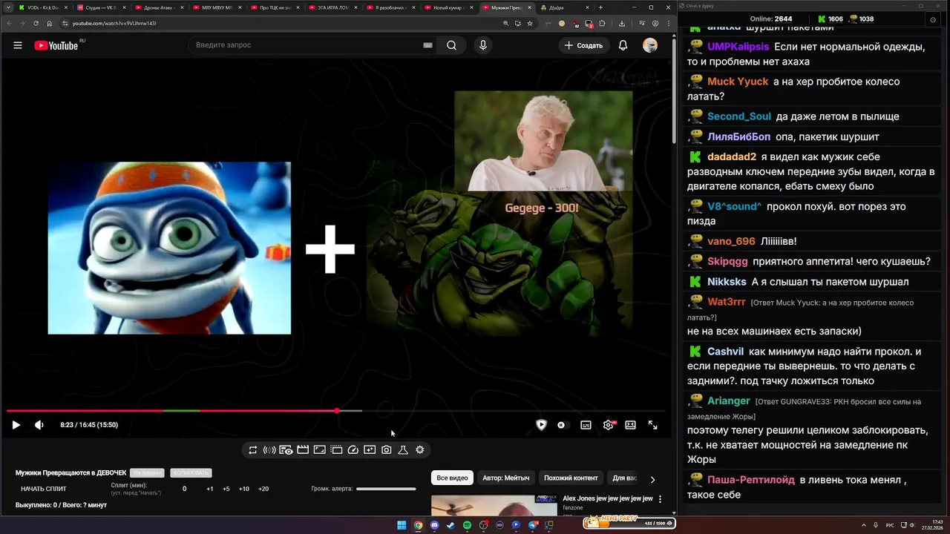This screenshot has height=534, width=950.
Task: Click the +20 split minutes button
Action: point(263,489)
